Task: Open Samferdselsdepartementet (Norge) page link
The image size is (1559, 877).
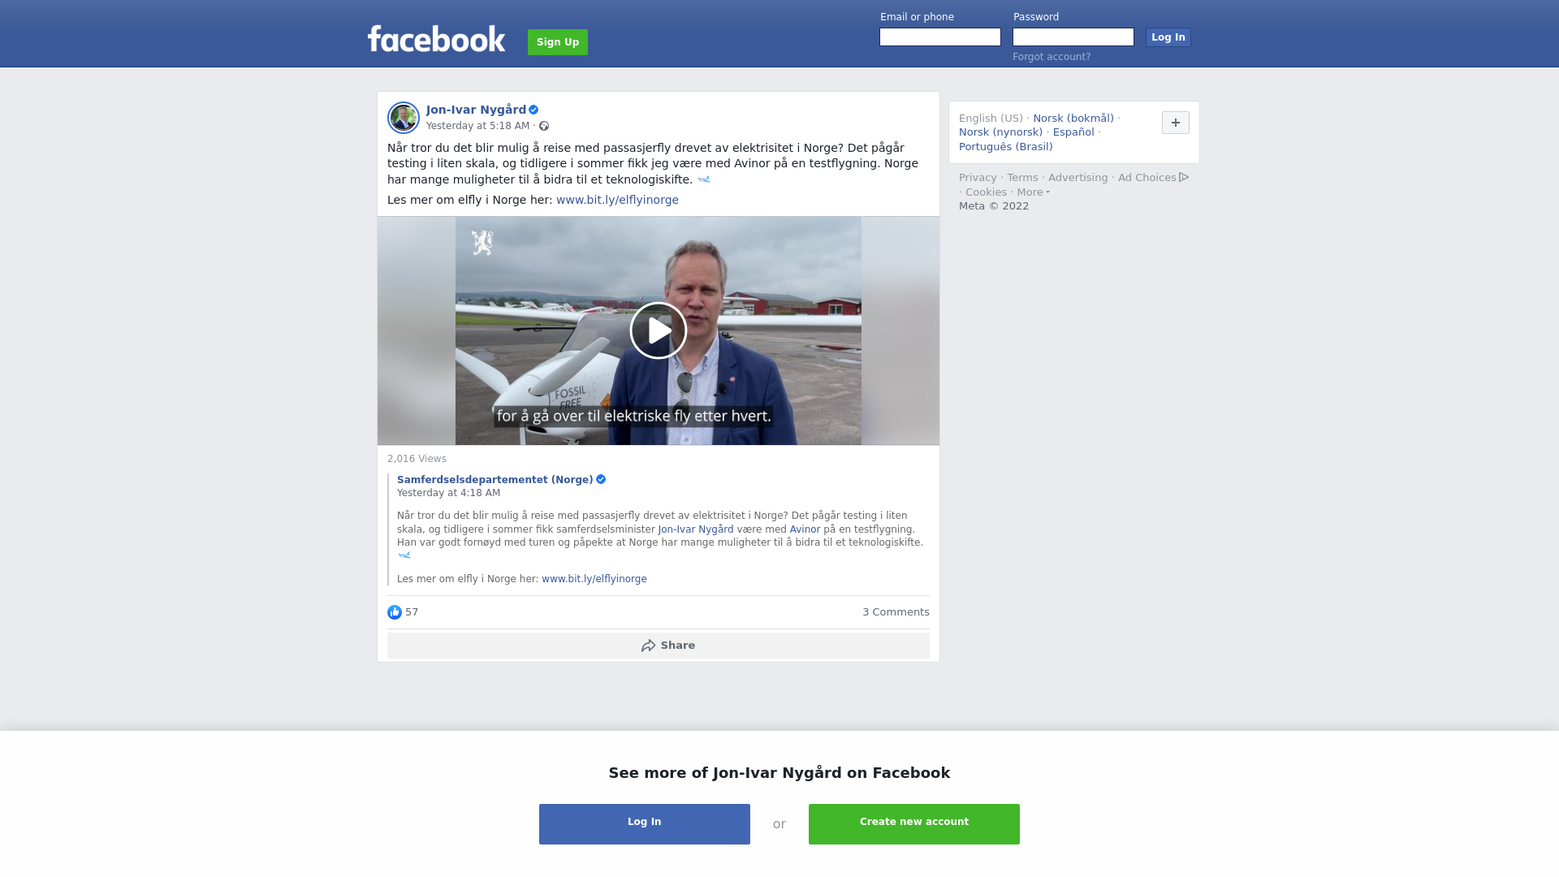Action: 495,480
